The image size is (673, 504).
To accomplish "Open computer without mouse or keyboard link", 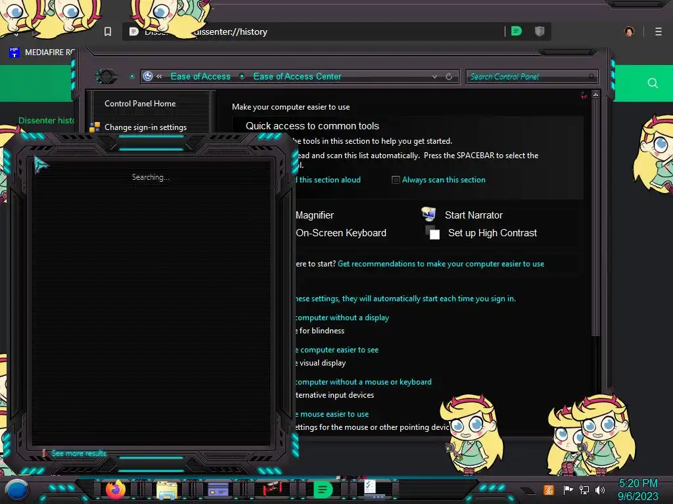I will pyautogui.click(x=363, y=382).
